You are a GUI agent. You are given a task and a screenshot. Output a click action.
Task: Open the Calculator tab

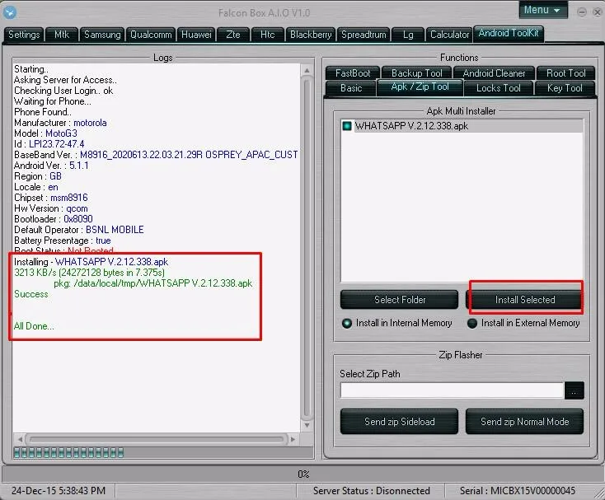tap(449, 35)
